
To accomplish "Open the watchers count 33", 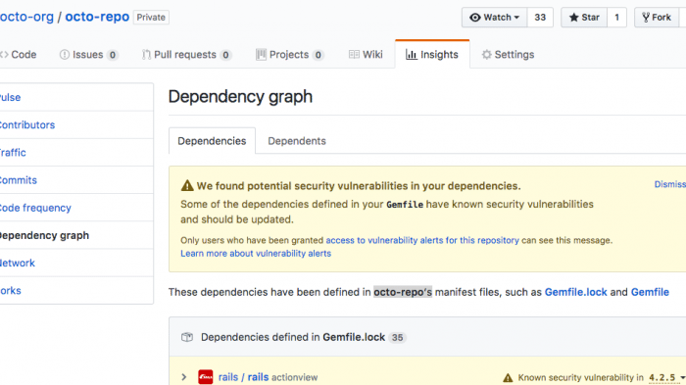I will (540, 18).
